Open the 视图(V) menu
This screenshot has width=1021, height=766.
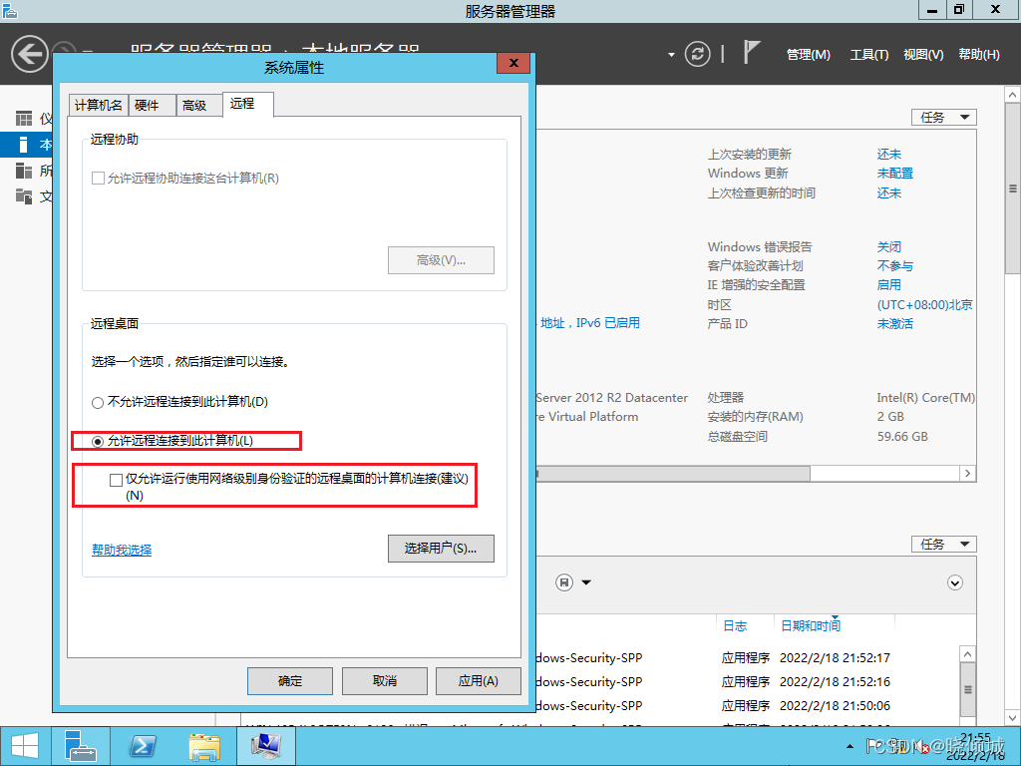click(923, 55)
